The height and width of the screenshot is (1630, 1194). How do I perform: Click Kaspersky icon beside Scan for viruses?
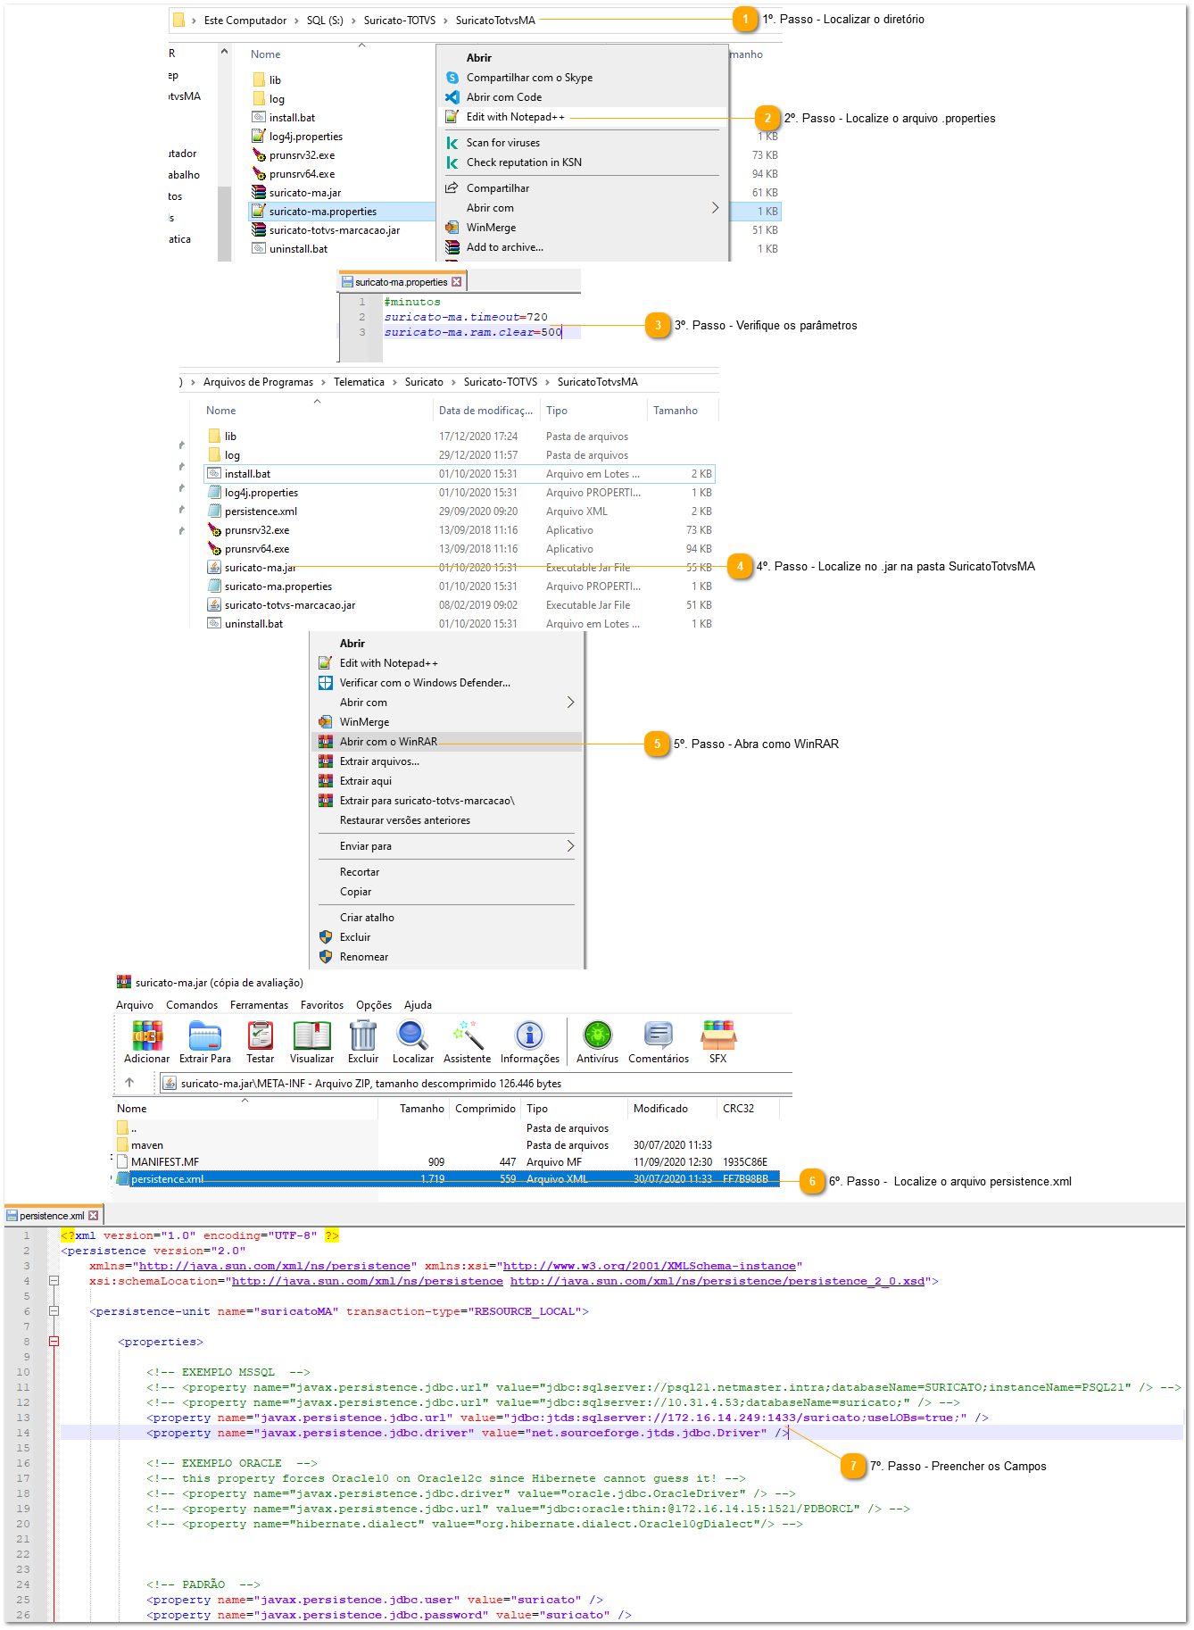tap(452, 143)
